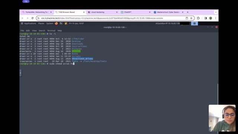Screen dimensions: 238x134
Task: Click the purple screen-share indicator pill
Action: (26, 1)
